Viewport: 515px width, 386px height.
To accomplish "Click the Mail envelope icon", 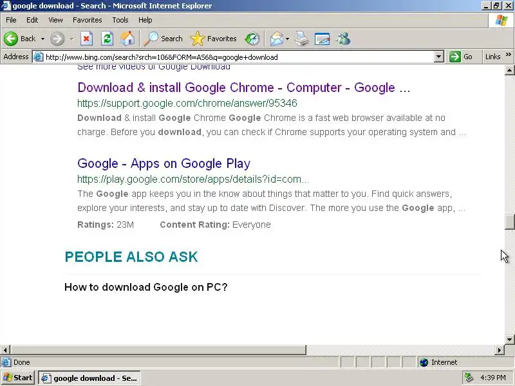I will point(277,39).
